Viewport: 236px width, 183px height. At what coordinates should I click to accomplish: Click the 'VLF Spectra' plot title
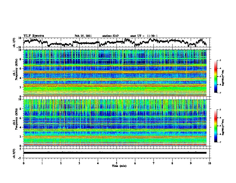(34, 36)
